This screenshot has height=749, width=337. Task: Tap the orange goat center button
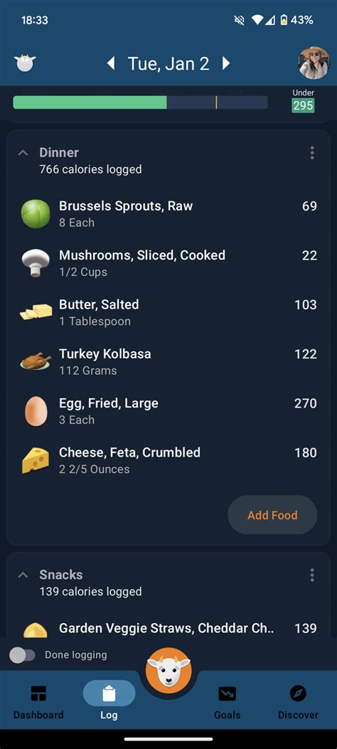[168, 670]
